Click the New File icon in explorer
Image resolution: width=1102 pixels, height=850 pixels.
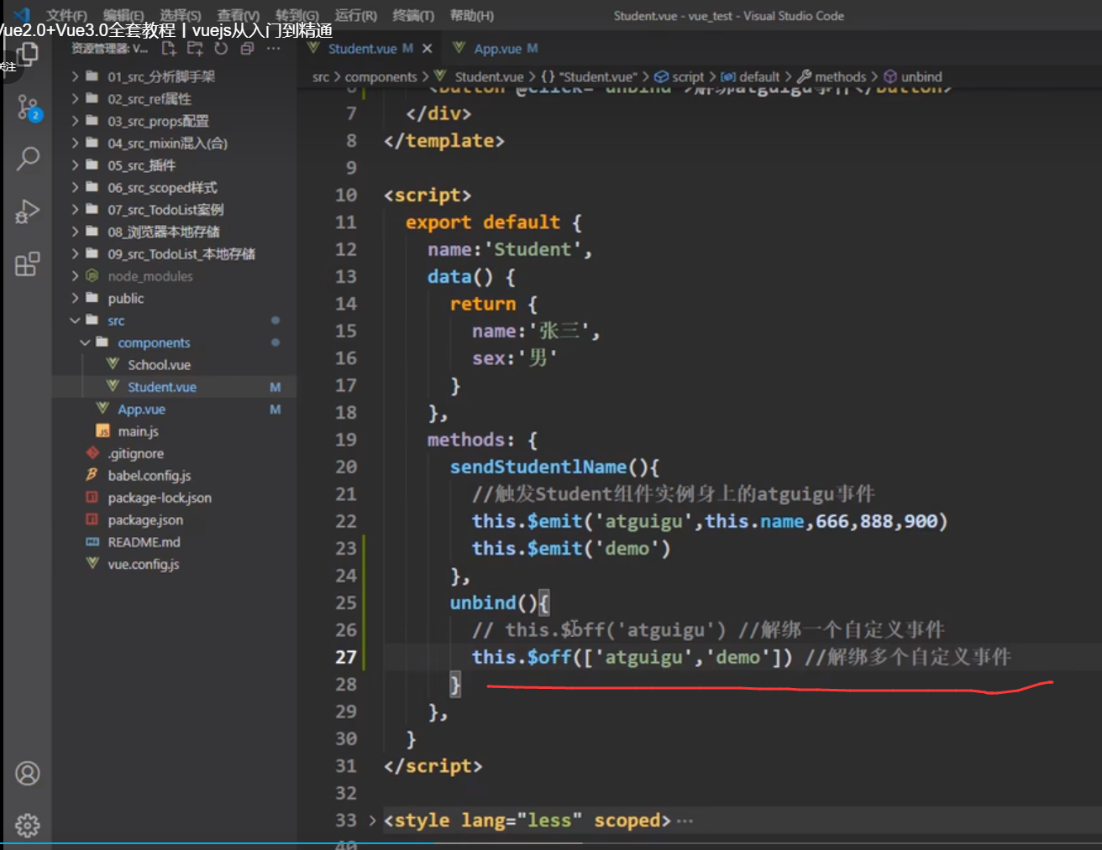coord(169,49)
